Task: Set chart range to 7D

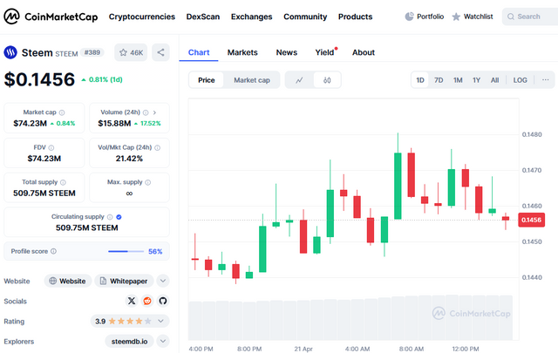Action: click(x=439, y=80)
